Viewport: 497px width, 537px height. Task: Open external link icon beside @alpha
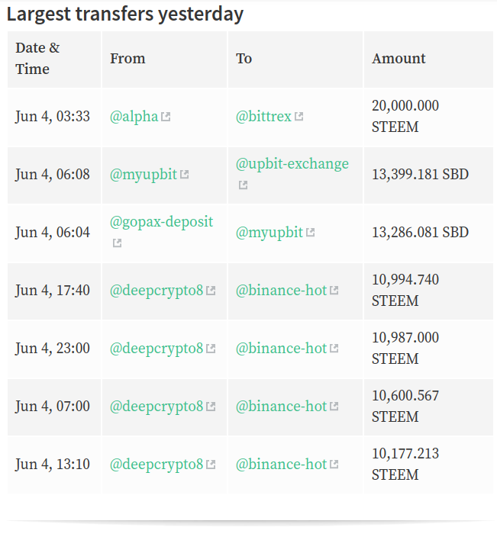[166, 117]
